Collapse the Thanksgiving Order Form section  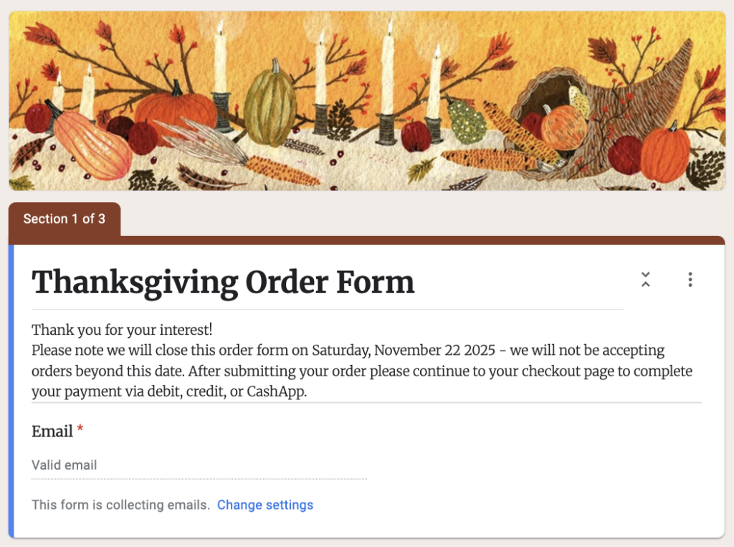pos(645,280)
